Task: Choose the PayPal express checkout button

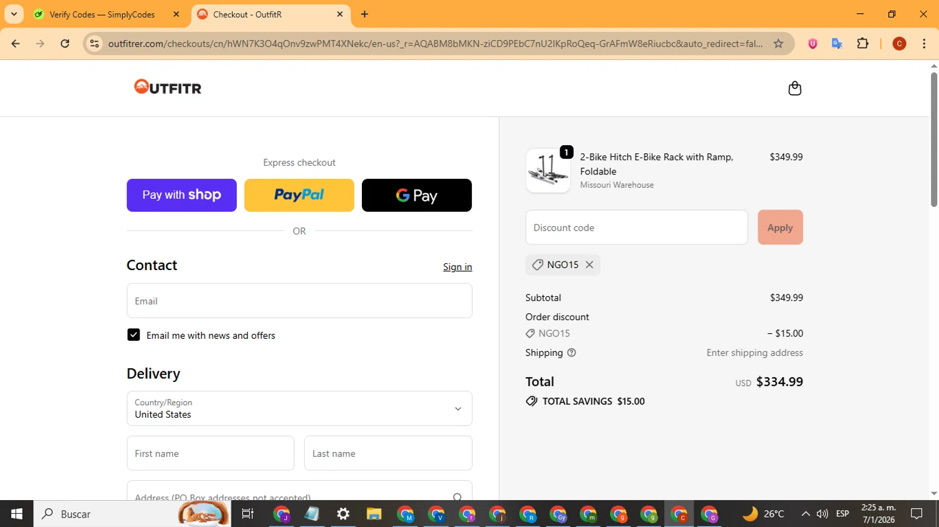Action: coord(299,195)
